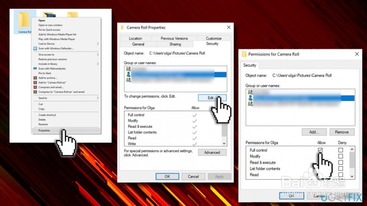The height and width of the screenshot is (206, 367).
Task: Click Add... button in Permissions dialog
Action: (314, 132)
